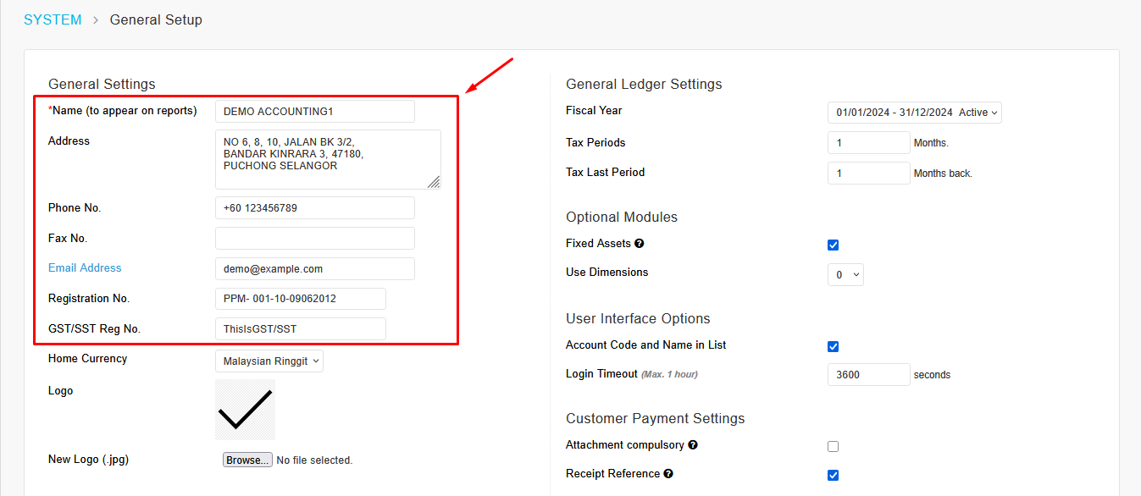The height and width of the screenshot is (496, 1141).
Task: Click the empty Fax No. field
Action: [314, 239]
